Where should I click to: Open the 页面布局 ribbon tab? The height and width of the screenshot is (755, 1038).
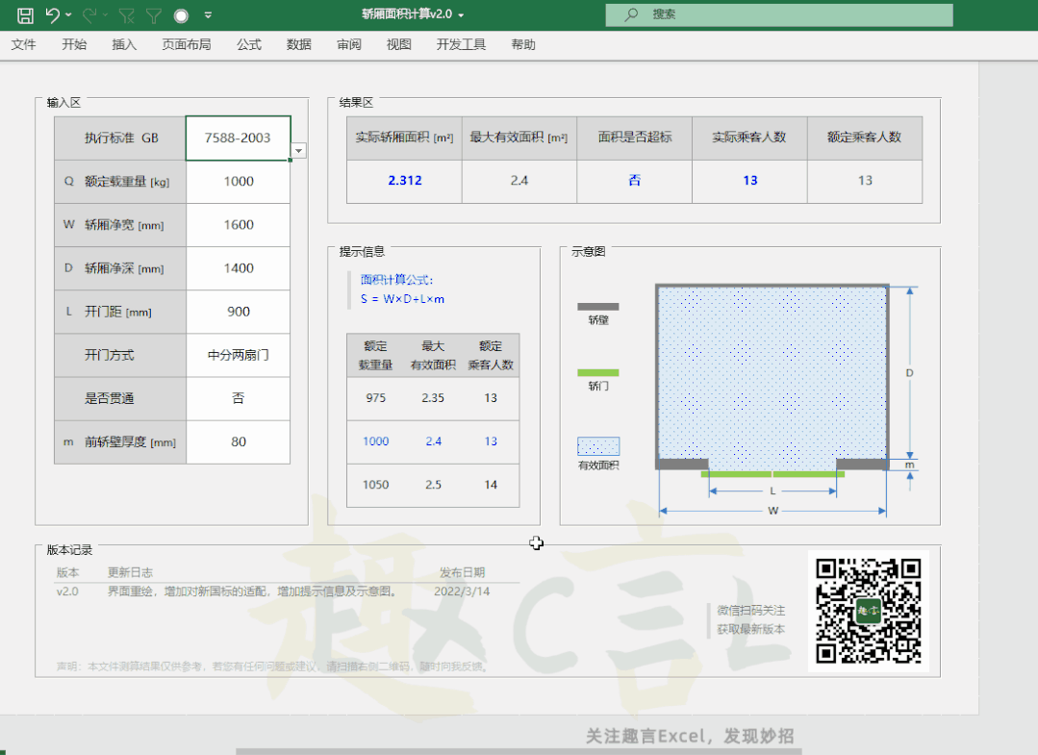187,44
